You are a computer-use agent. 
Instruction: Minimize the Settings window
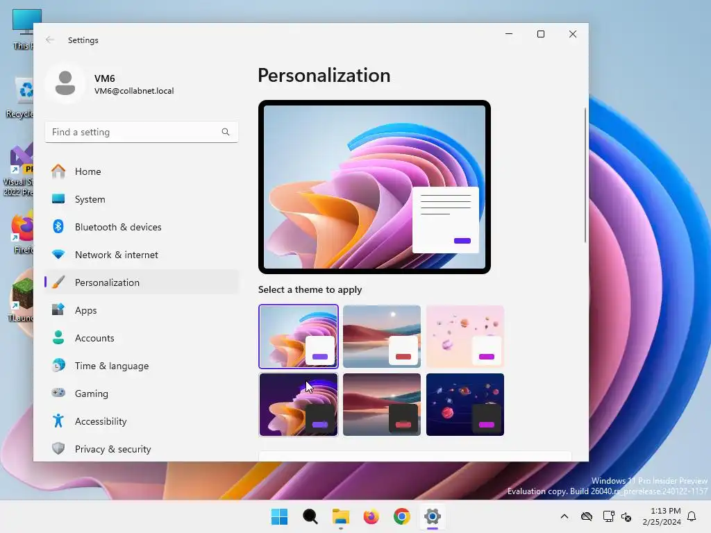tap(509, 34)
